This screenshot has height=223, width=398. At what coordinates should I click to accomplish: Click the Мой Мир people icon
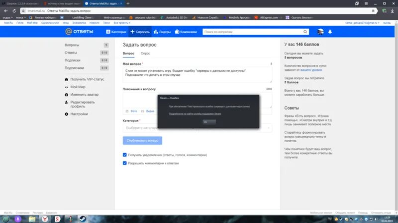coord(67,87)
